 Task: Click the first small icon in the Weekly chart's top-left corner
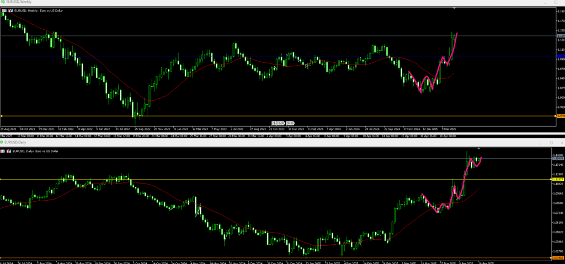point(4,11)
